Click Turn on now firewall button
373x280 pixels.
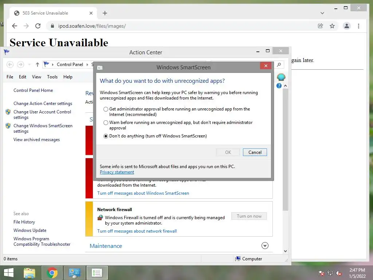[249, 216]
